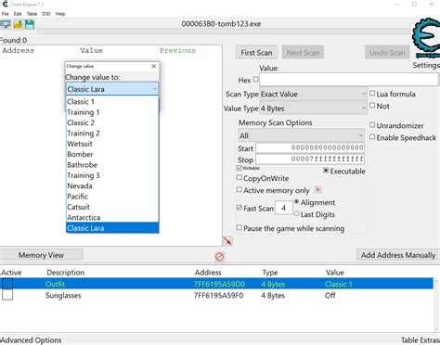Toggle the Not checkbox

pyautogui.click(x=372, y=106)
